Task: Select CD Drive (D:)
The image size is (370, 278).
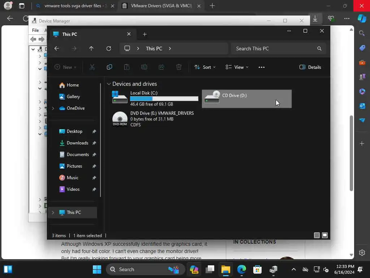Action: tap(246, 99)
